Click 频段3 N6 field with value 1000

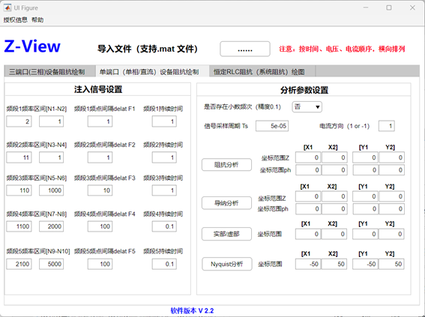tap(51, 190)
